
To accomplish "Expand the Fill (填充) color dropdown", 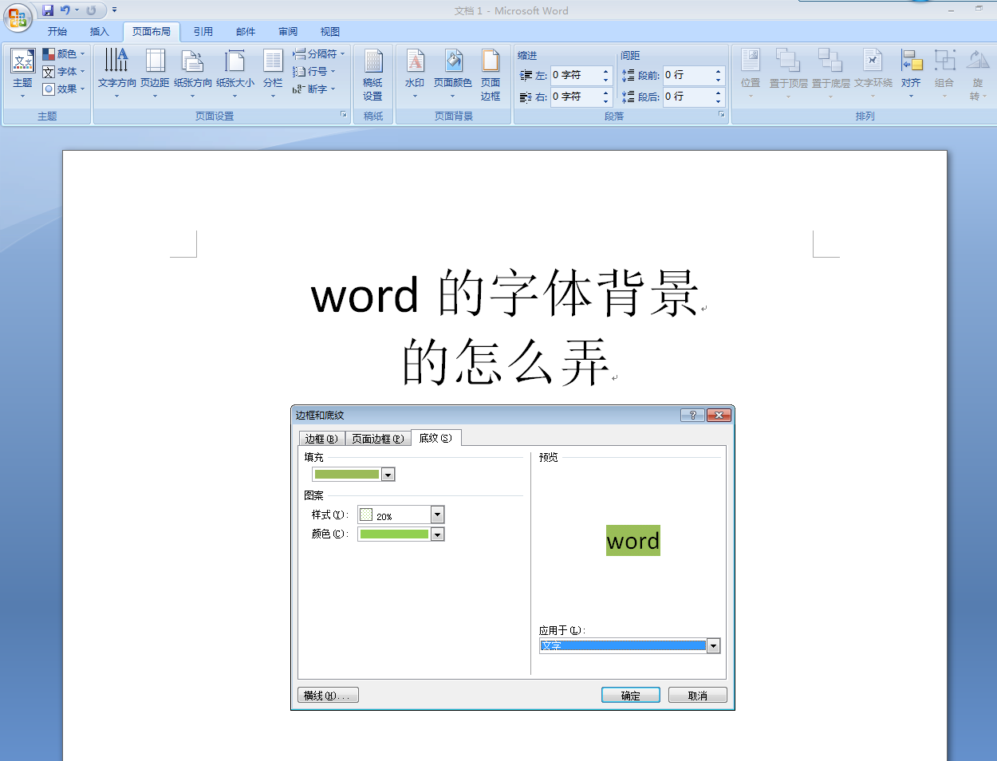I will [388, 475].
